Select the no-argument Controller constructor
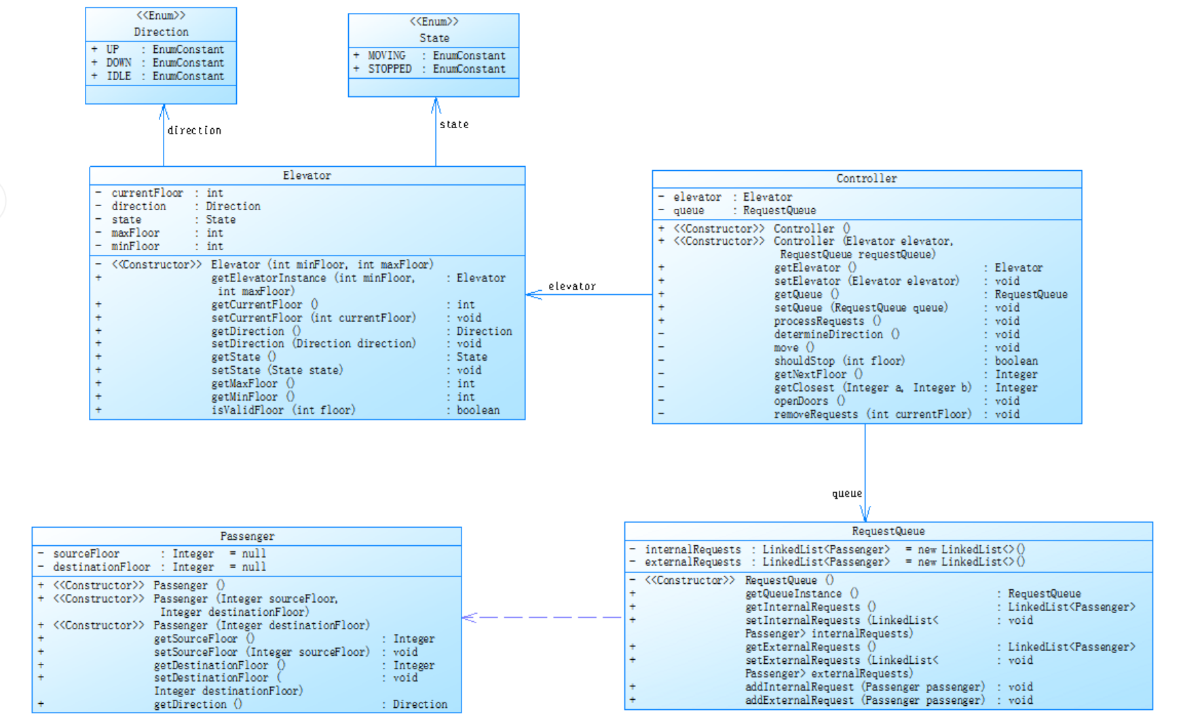Screen dimensions: 1200x714 [754, 229]
